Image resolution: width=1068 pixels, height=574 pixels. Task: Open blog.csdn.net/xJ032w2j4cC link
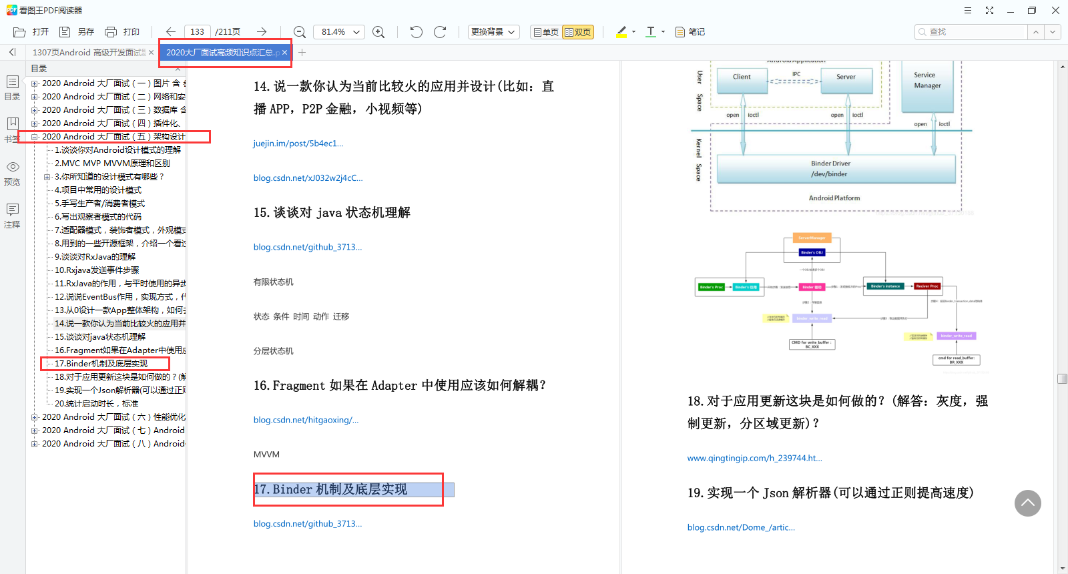[308, 178]
